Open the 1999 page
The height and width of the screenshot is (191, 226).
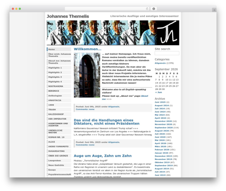[59, 105]
